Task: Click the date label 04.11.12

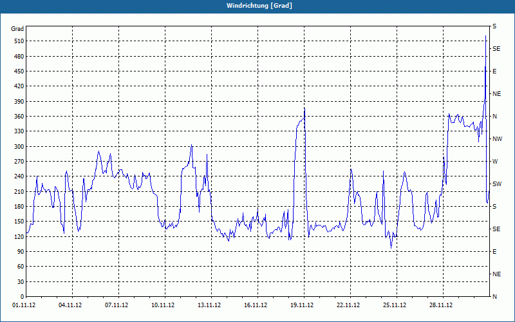Action: pyautogui.click(x=70, y=305)
